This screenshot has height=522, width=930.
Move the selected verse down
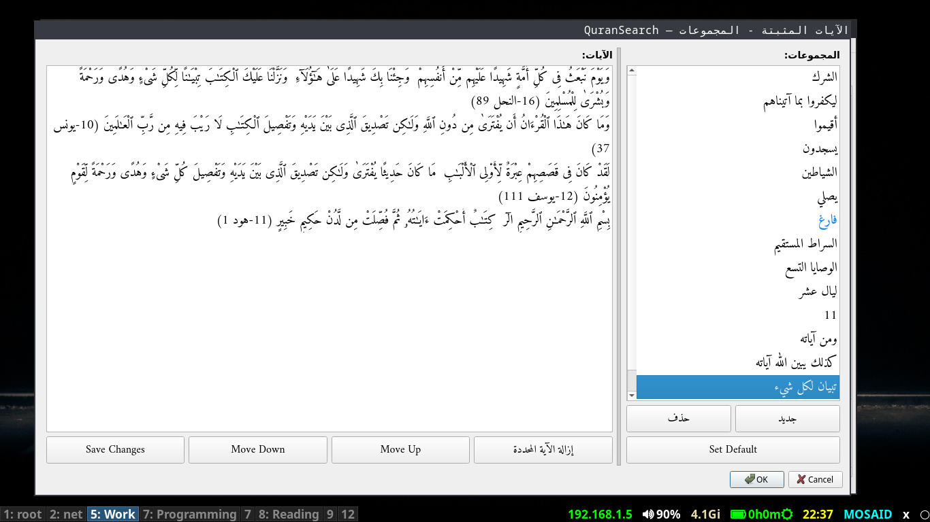[x=257, y=449]
